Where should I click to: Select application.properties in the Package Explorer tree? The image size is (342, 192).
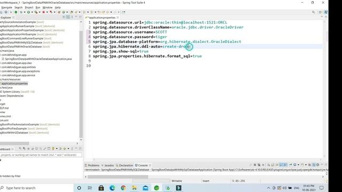tap(14, 83)
